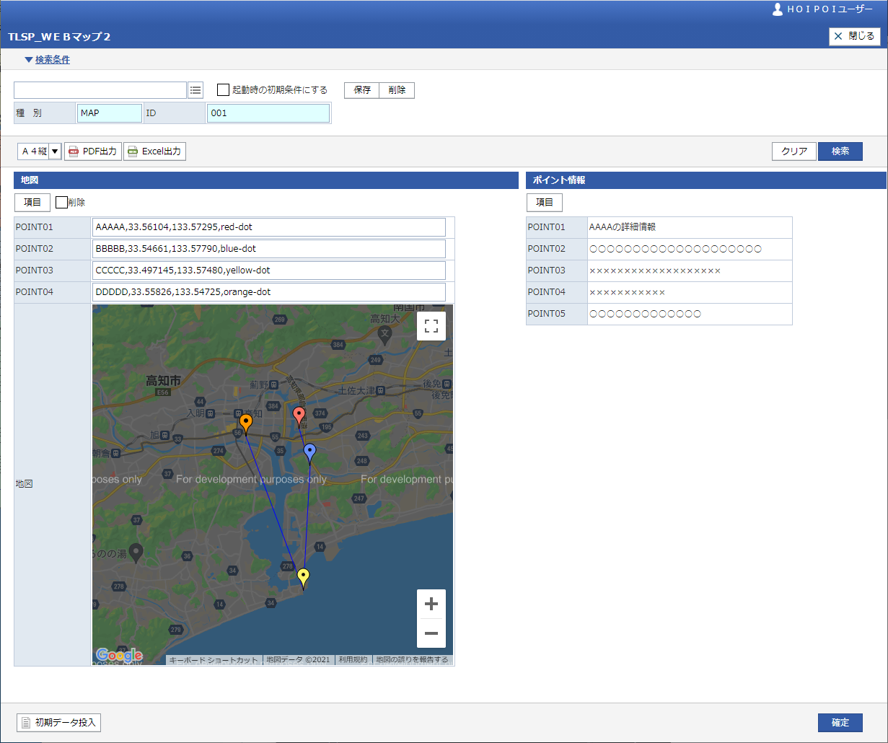Open キーボード ショートカット link on map
Viewport: 888px width, 743px height.
point(214,660)
